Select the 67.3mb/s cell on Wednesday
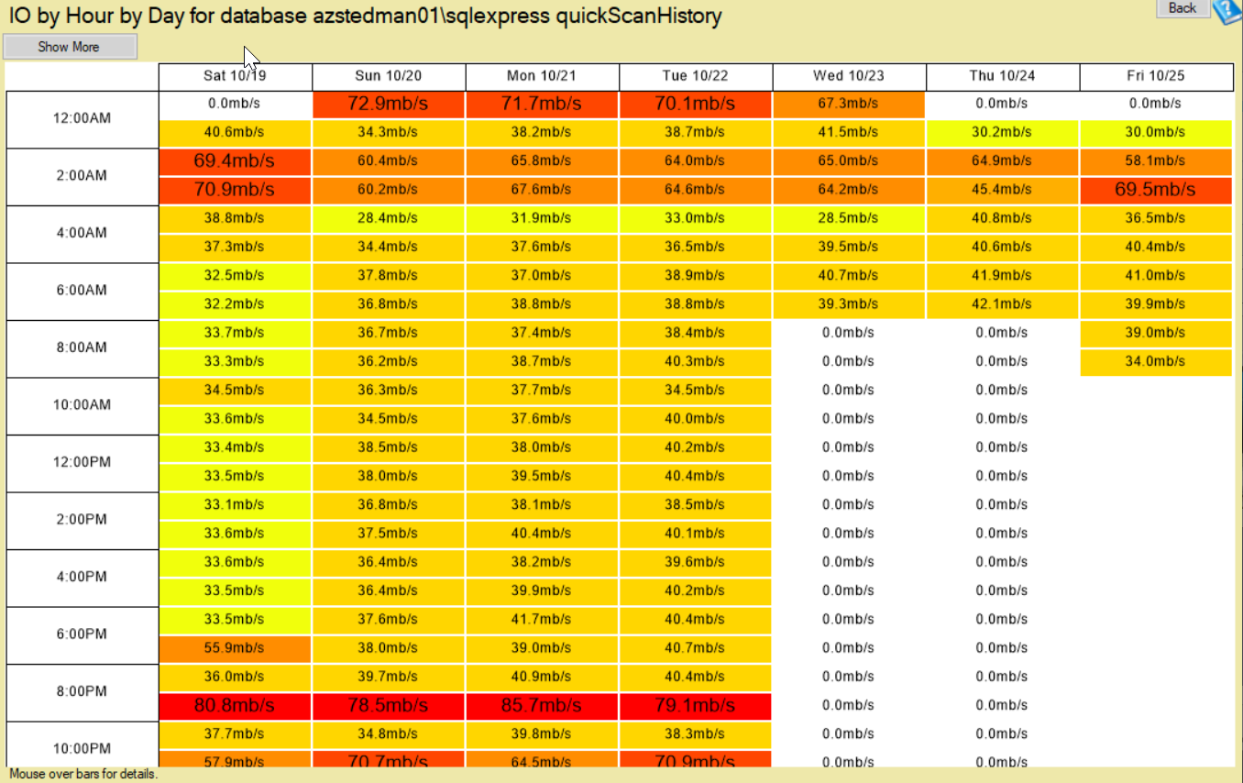Viewport: 1243px width, 783px height. (849, 104)
